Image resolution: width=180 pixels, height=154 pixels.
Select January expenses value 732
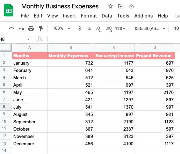click(71, 63)
